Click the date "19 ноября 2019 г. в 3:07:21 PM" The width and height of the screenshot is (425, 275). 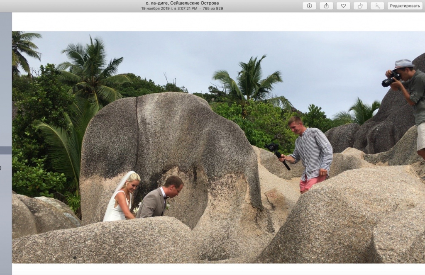pos(169,8)
